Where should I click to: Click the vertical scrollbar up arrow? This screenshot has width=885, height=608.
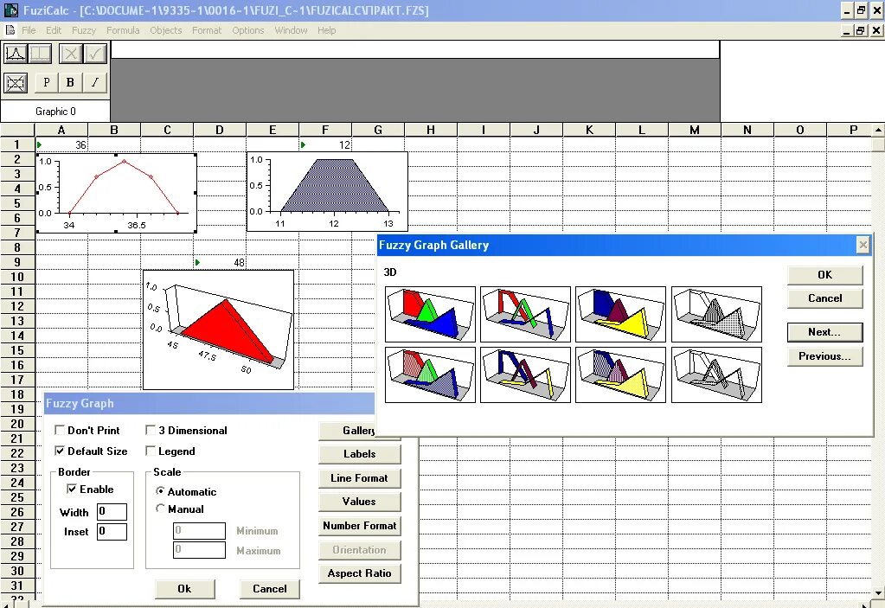click(878, 130)
